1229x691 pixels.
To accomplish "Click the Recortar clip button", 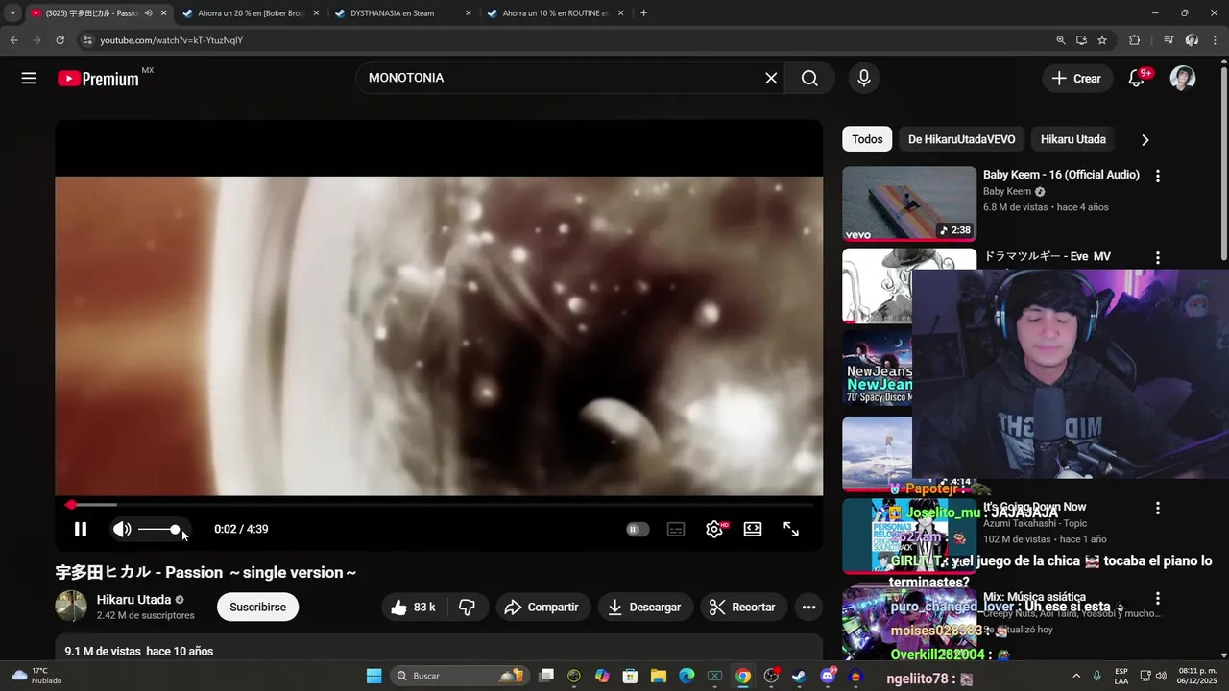I will tap(742, 608).
